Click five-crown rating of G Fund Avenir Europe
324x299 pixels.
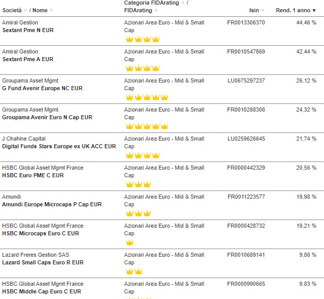(x=147, y=97)
